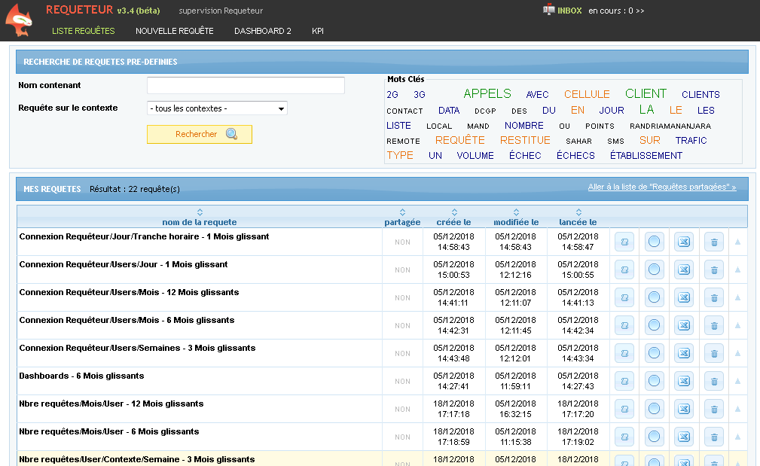Export Connexion Requêteur/Users/Mois 12 Mois to Excel
This screenshot has height=466, width=760.
click(x=684, y=297)
